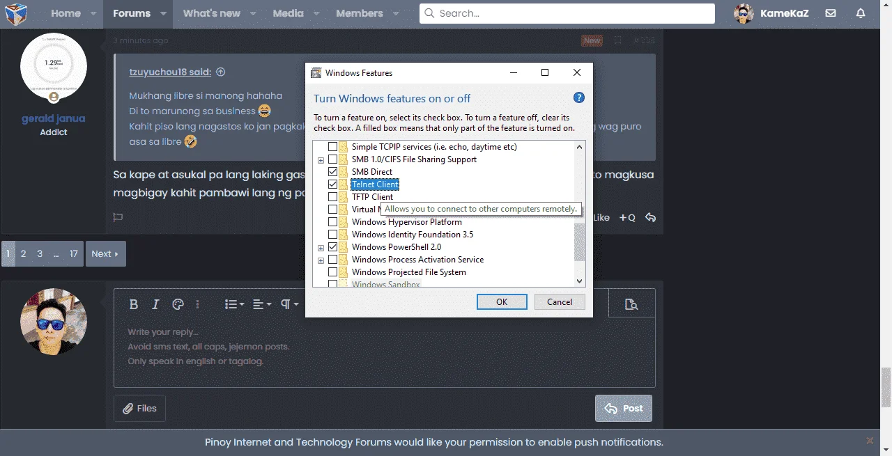Viewport: 892px width, 456px height.
Task: Click gerald janua's profile avatar
Action: (x=54, y=68)
